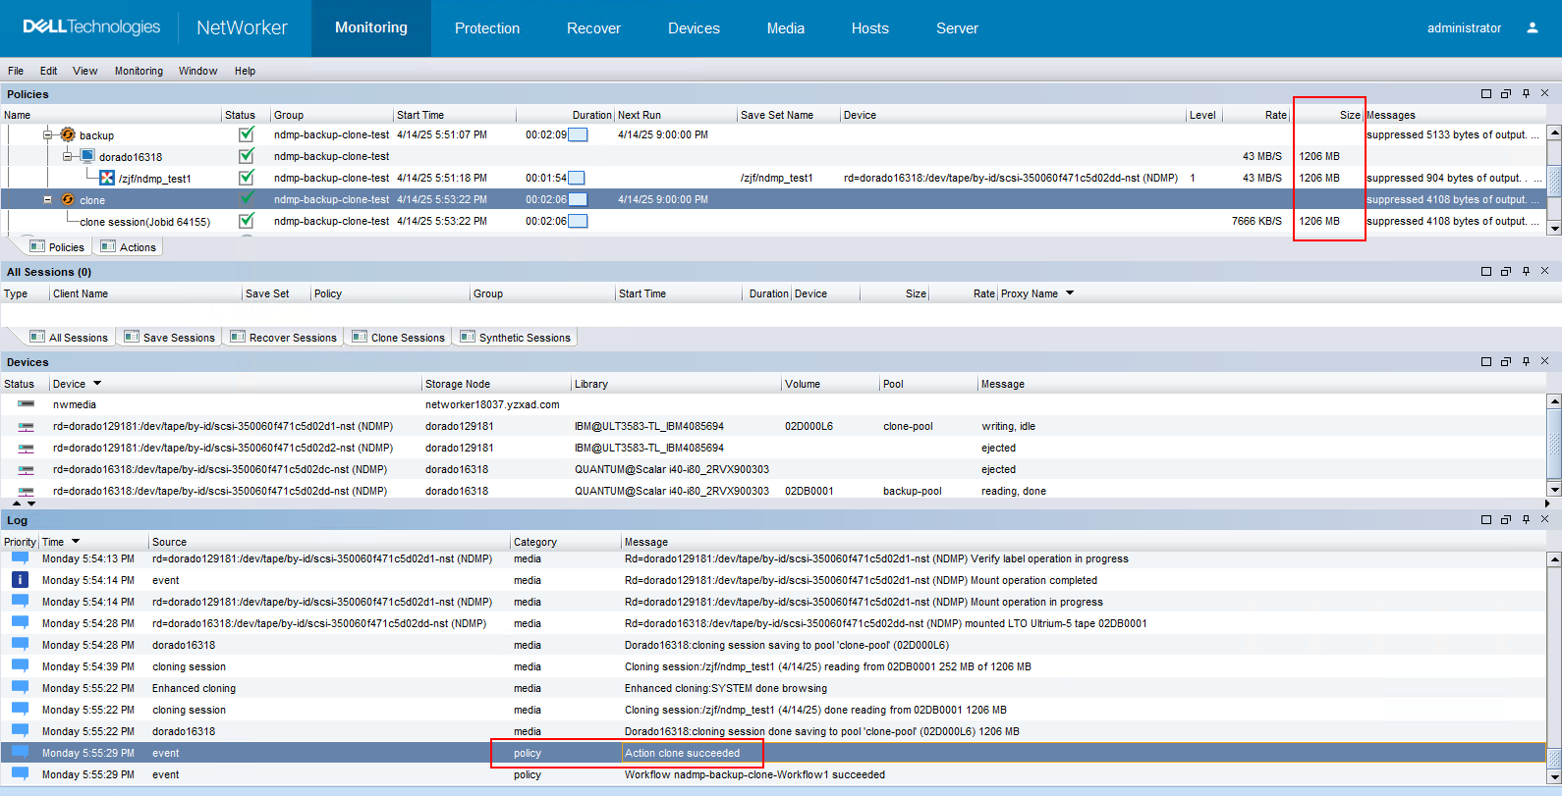
Task: Click status icon of d02d1-nst device in Devices
Action: pyautogui.click(x=26, y=426)
